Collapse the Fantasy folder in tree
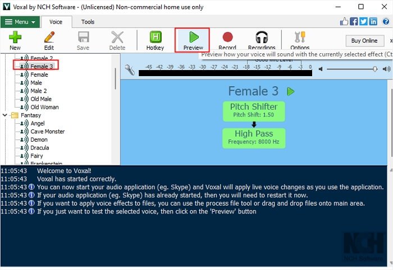 (6, 115)
